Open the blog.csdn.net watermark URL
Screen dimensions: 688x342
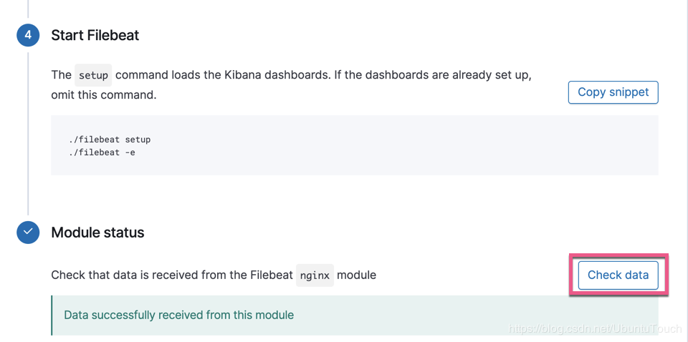click(x=594, y=329)
